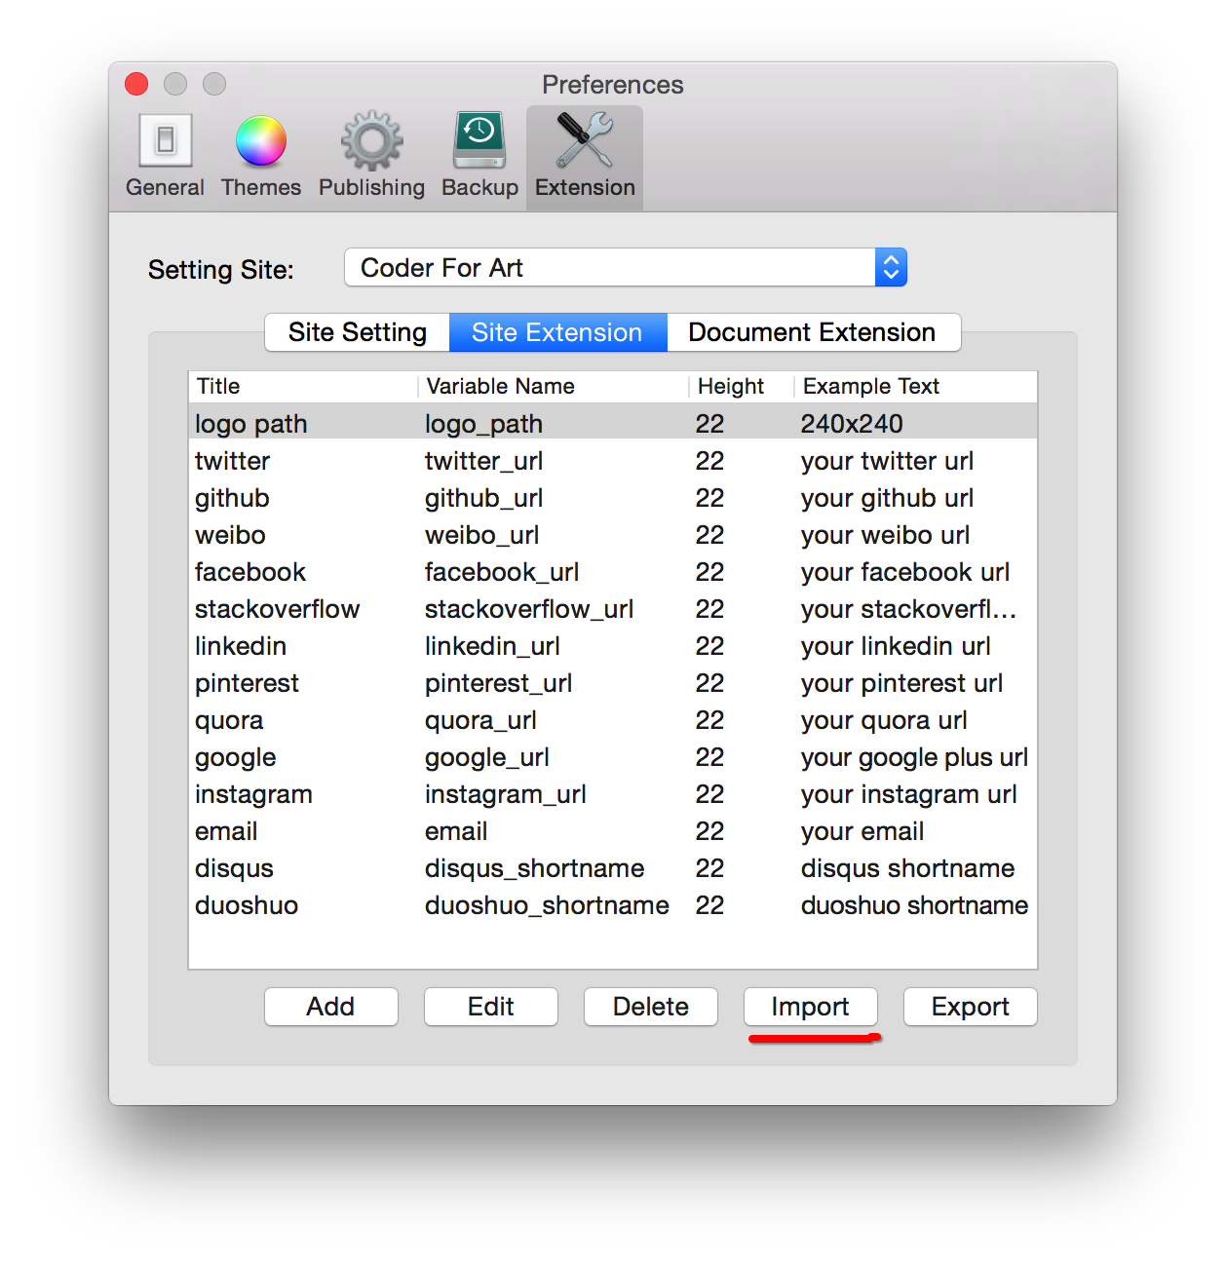Sort by the Variable Name column header
This screenshot has height=1261, width=1226.
[554, 386]
